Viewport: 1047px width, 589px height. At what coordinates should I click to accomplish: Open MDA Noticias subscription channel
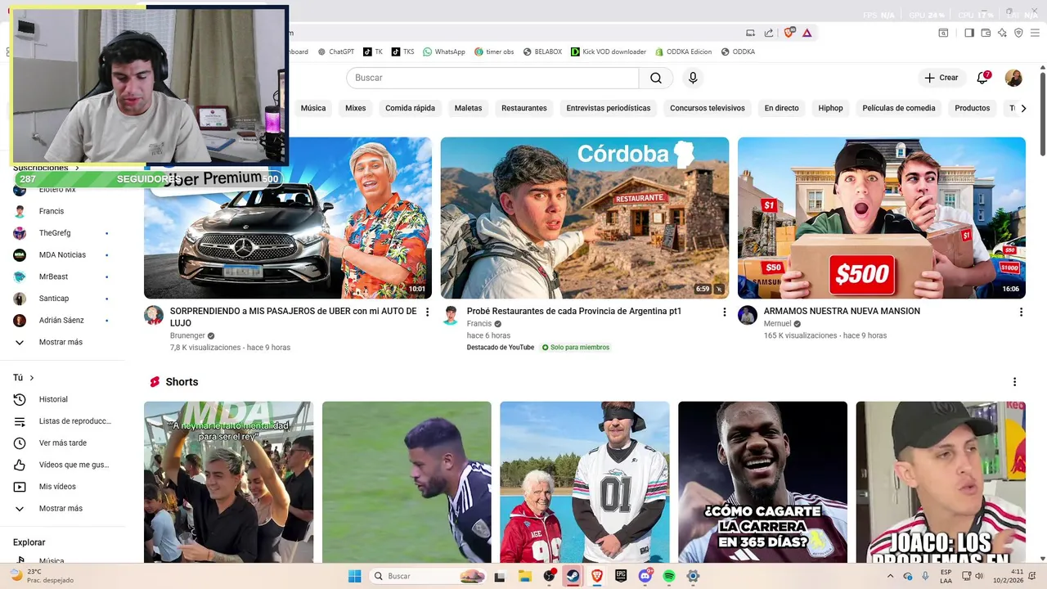point(62,254)
